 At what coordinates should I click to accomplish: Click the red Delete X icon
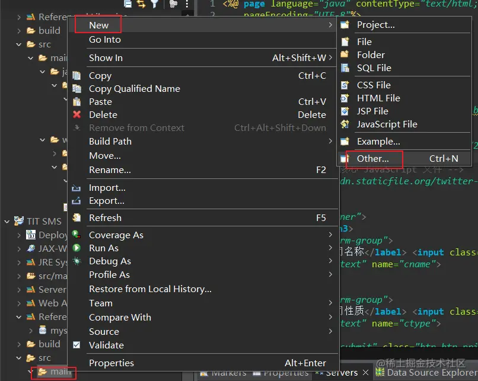77,114
